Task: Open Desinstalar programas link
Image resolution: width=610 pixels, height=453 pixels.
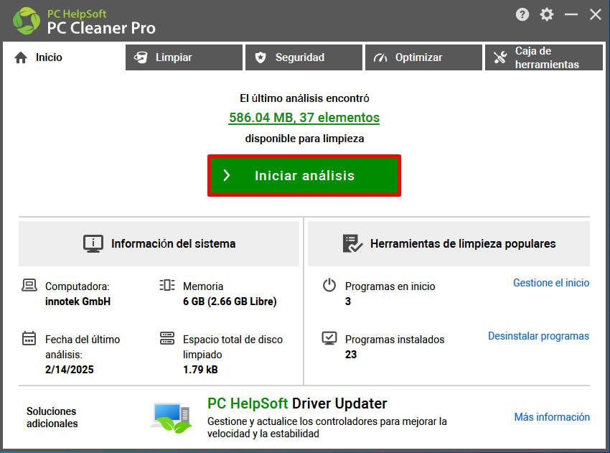Action: (538, 336)
